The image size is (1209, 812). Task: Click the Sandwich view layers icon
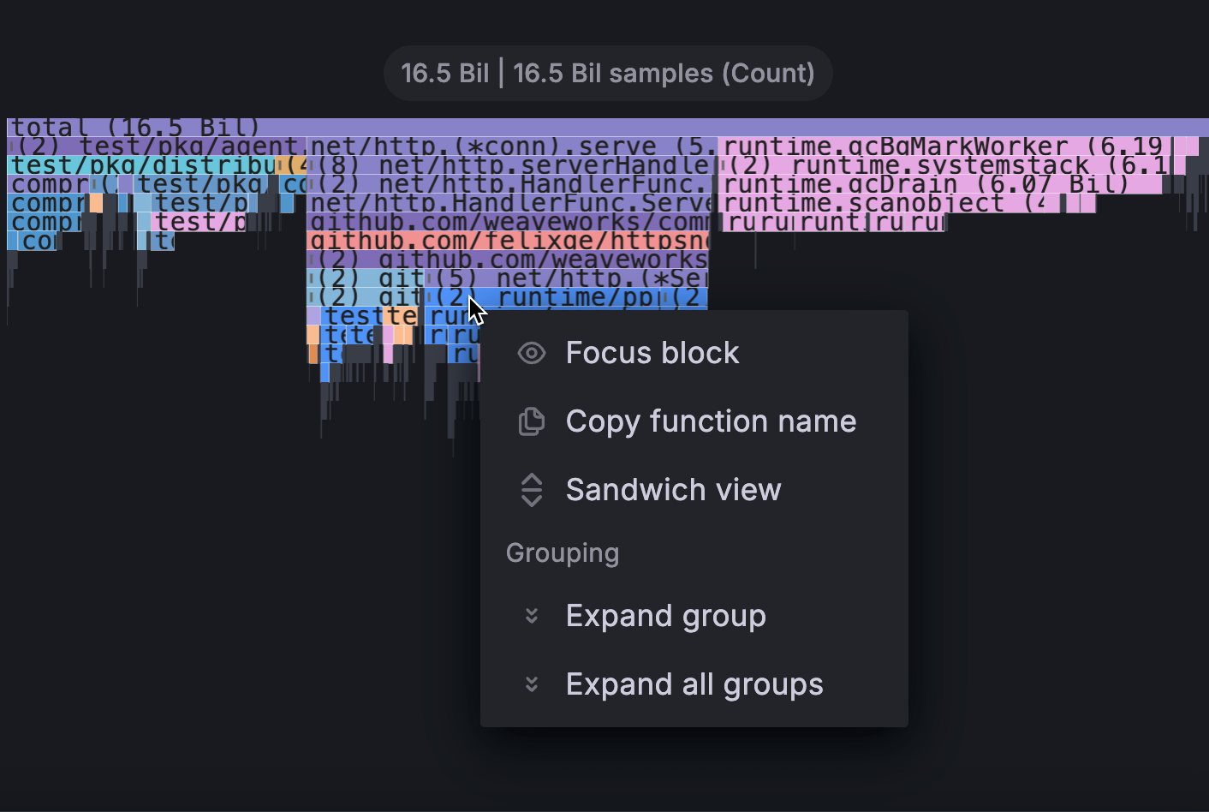pos(531,490)
